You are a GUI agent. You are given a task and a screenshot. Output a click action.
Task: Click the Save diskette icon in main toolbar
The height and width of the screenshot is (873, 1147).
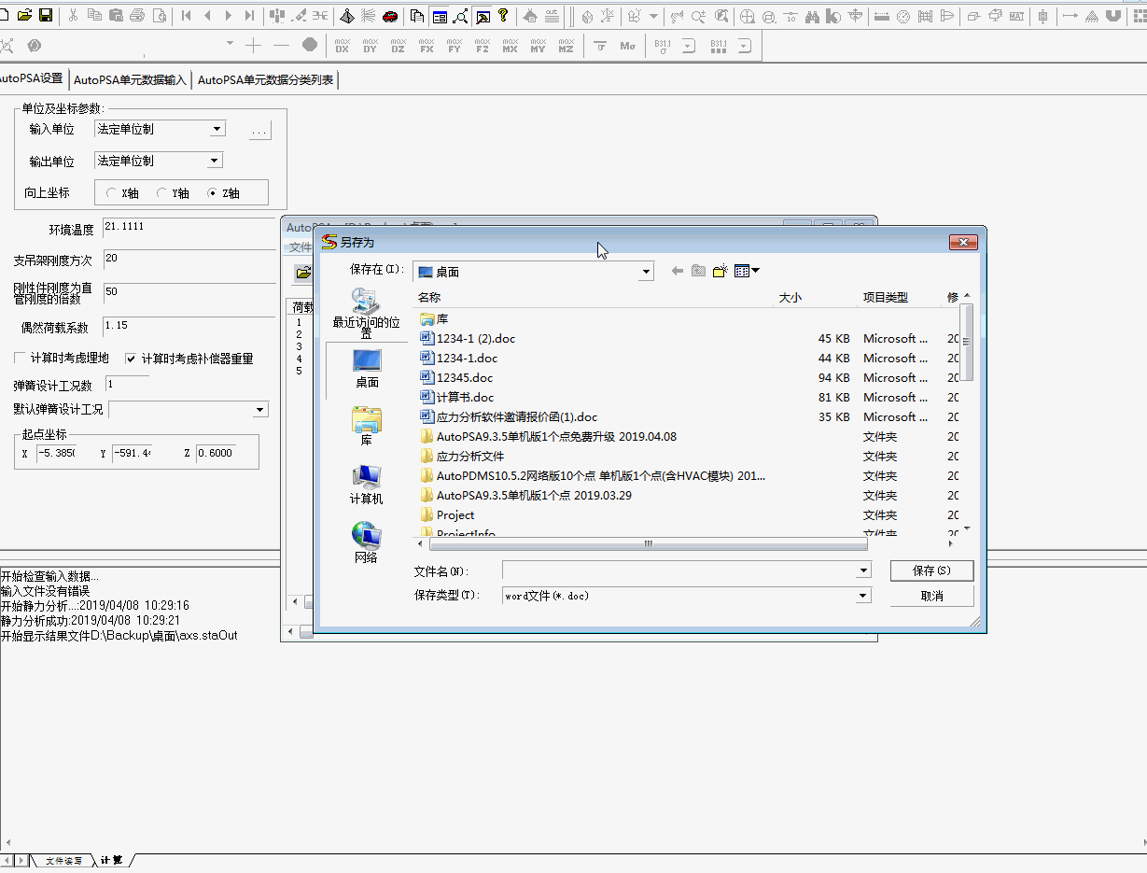(x=45, y=15)
